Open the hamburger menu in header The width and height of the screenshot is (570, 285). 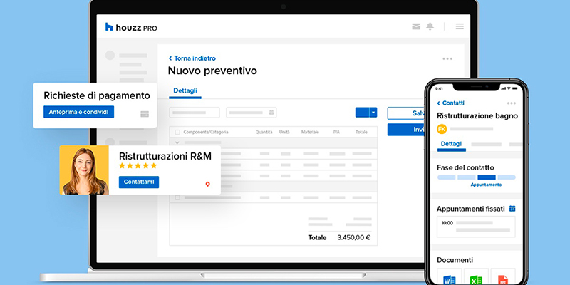pos(460,27)
